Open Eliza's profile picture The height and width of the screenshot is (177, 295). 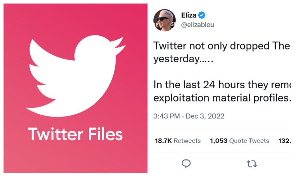[164, 20]
